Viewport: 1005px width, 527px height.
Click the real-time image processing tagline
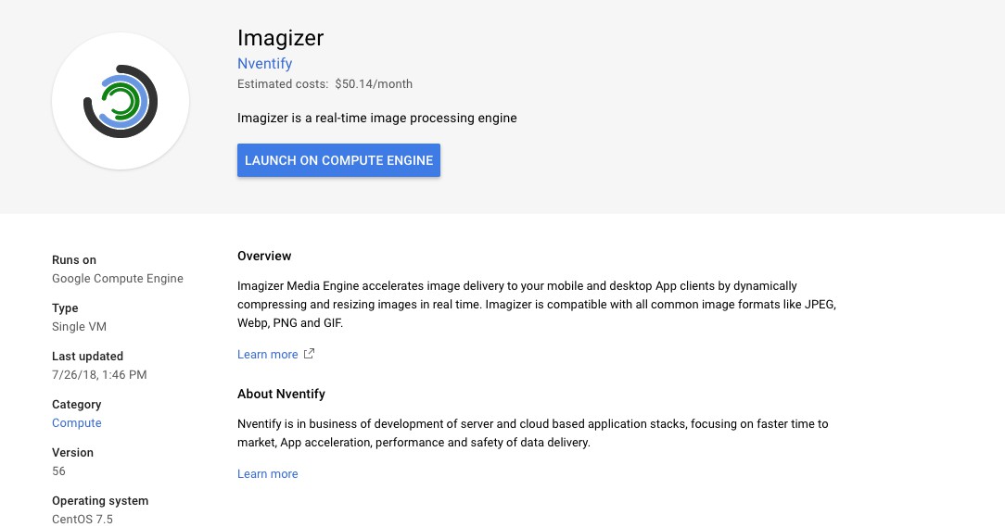(x=376, y=119)
